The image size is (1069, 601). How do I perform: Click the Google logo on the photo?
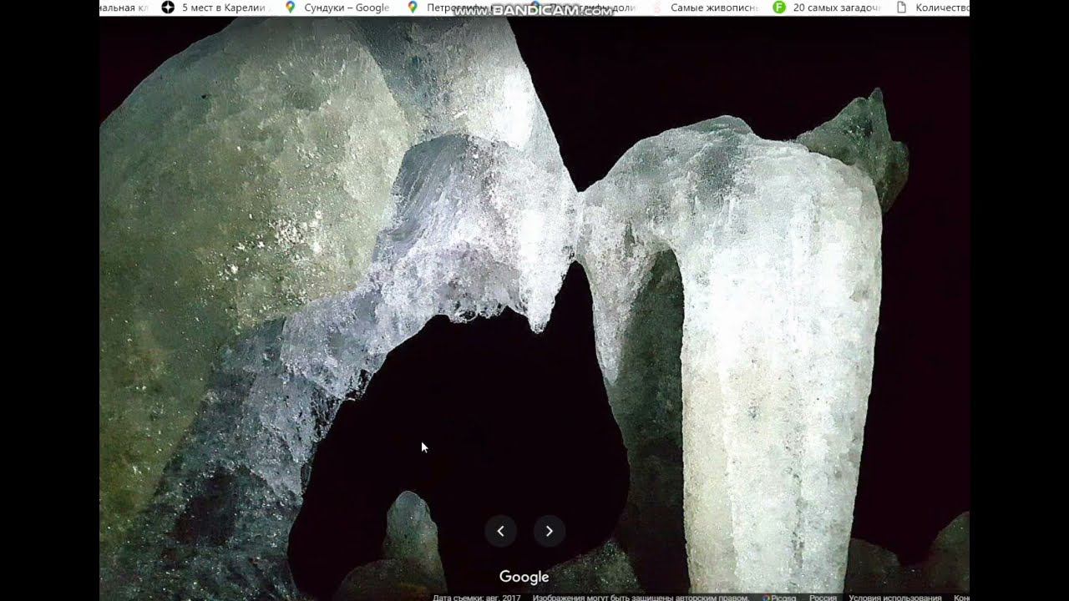tap(524, 577)
